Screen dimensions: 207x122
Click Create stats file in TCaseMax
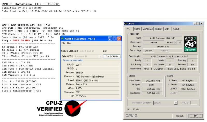pos(87,51)
